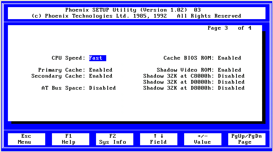Open F2 Sys Info
Viewport: 273px width, 152px height.
point(114,139)
